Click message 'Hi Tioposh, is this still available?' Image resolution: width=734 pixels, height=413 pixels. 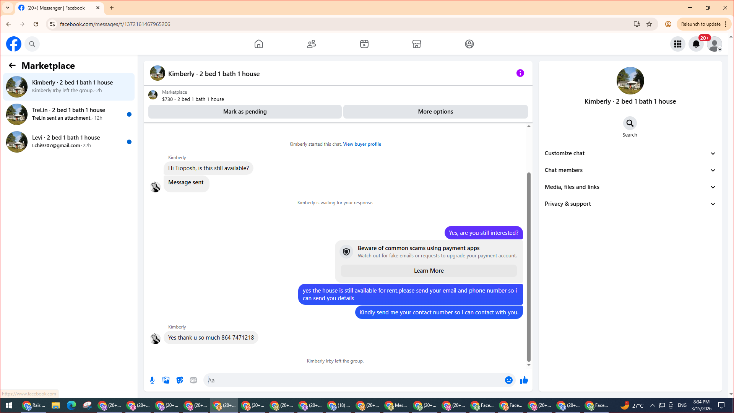[x=208, y=168]
